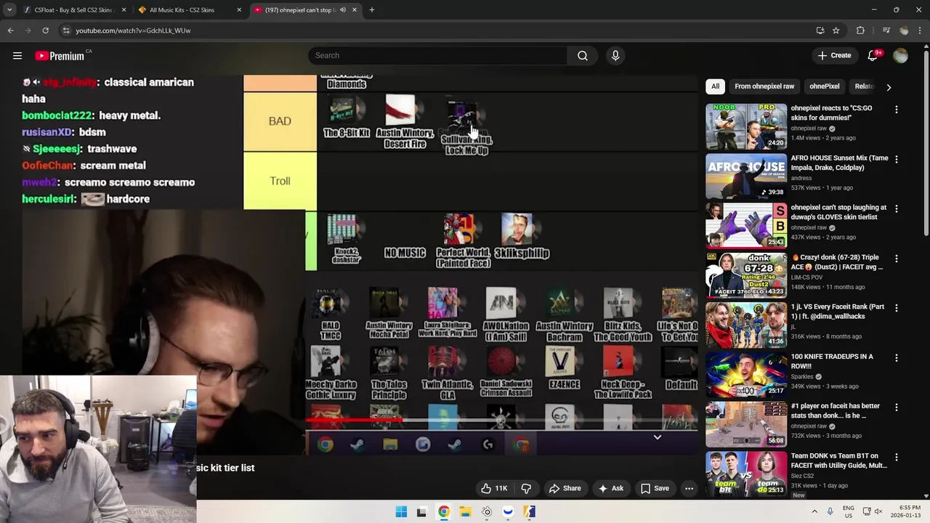Open Team DONK vs Team B1T title
The height and width of the screenshot is (523, 930).
point(838,461)
